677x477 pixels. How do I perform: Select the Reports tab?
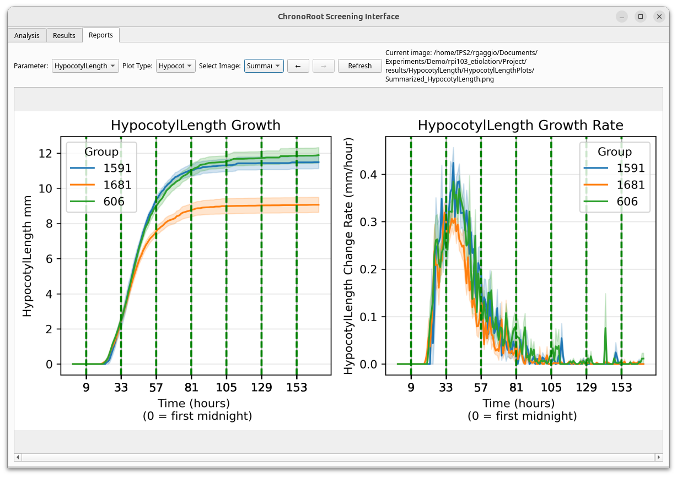[x=101, y=35]
